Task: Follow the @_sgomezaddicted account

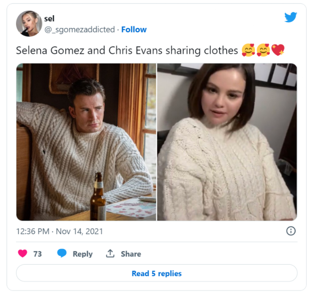Action: pyautogui.click(x=134, y=30)
